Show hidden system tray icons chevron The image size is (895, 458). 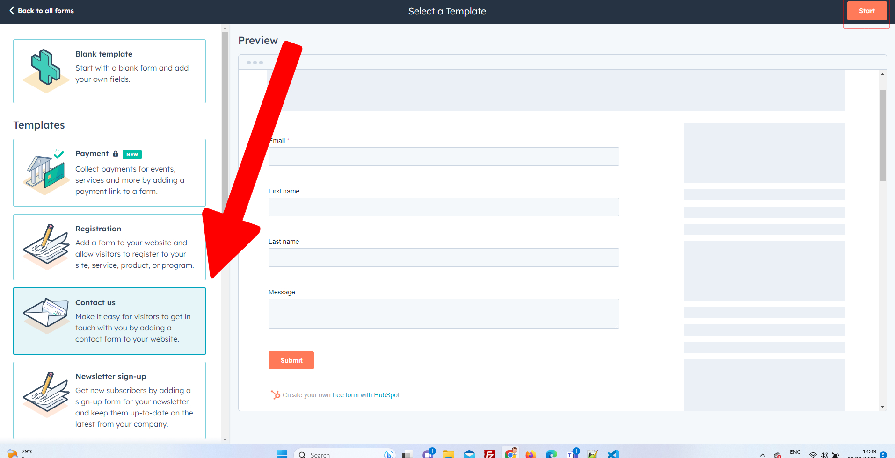point(763,455)
